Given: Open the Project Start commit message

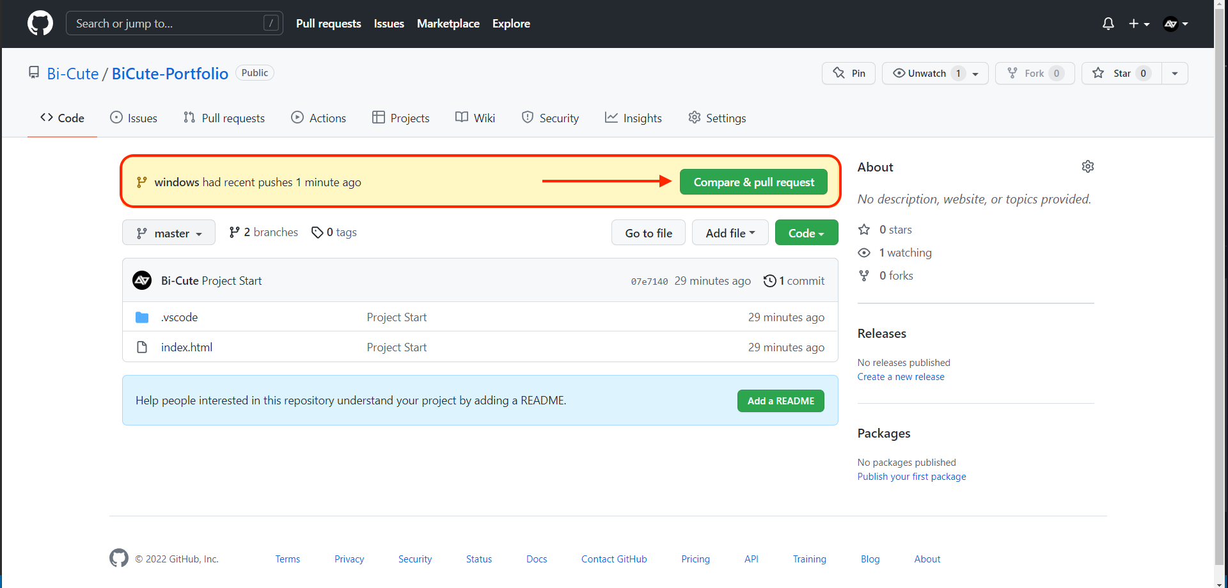Looking at the screenshot, I should (x=232, y=281).
